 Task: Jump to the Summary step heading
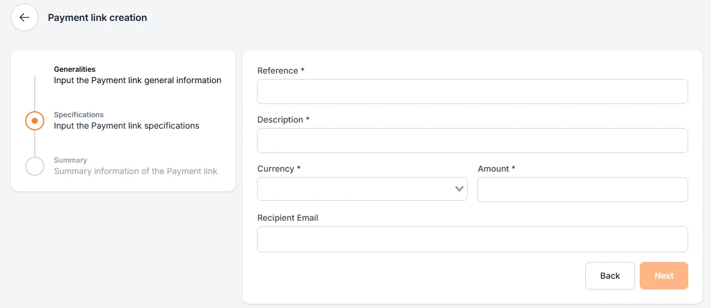71,160
